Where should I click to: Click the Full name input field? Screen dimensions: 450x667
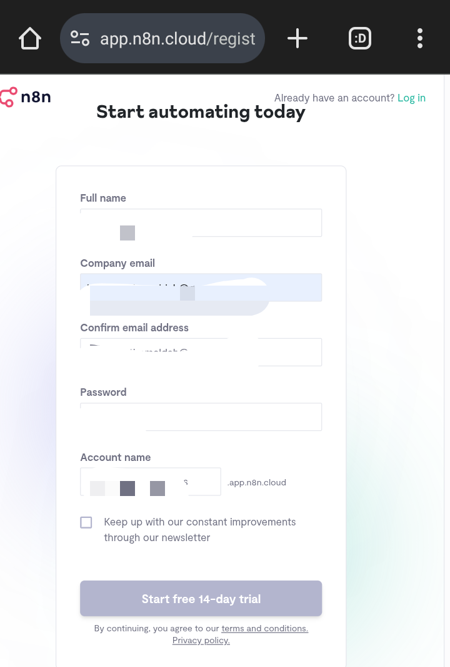[201, 223]
